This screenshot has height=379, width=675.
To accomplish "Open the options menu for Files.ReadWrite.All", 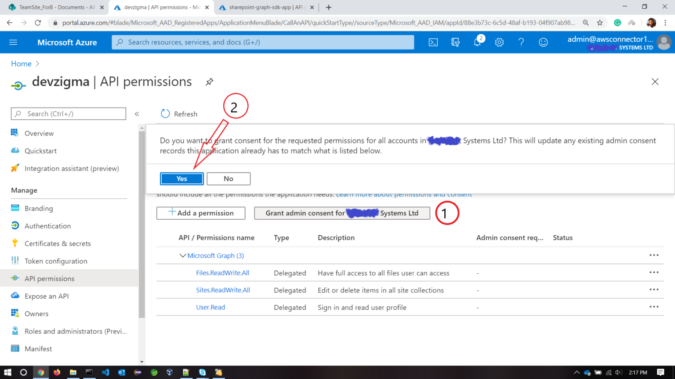I will point(654,272).
